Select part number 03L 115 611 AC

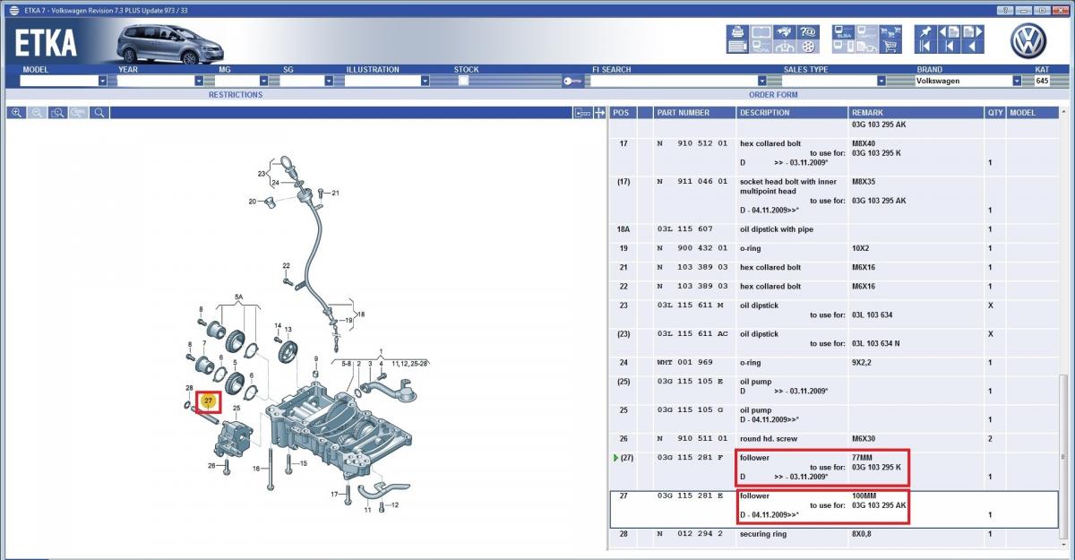[x=692, y=334]
